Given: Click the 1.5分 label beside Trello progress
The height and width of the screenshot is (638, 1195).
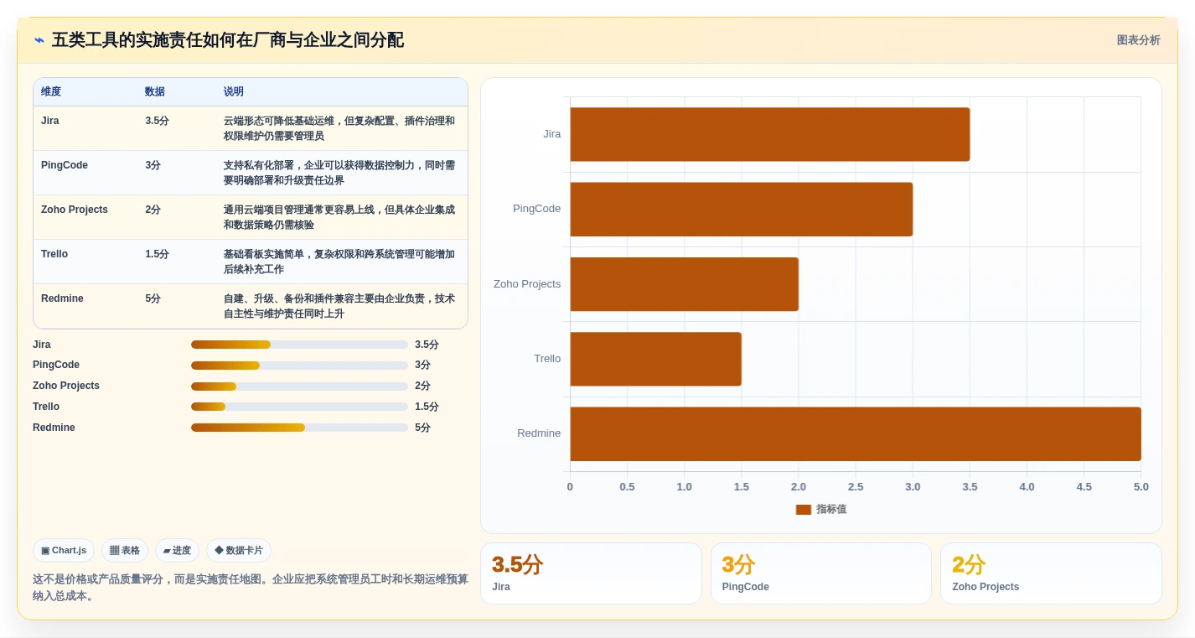Looking at the screenshot, I should [x=427, y=407].
